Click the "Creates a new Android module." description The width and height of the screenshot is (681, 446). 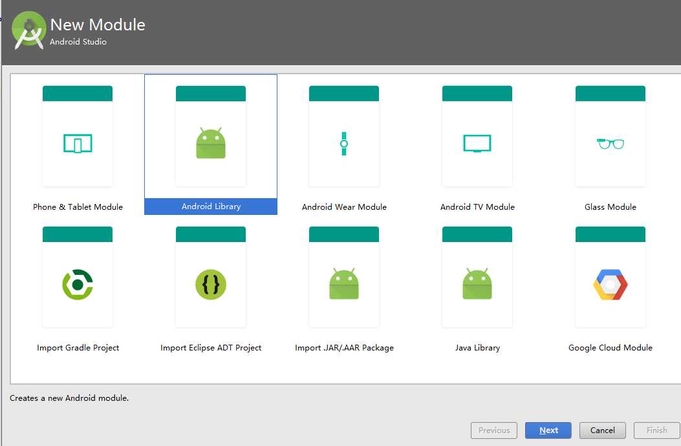pos(69,398)
